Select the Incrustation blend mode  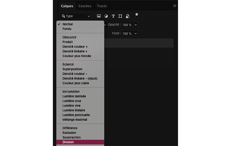pos(80,91)
